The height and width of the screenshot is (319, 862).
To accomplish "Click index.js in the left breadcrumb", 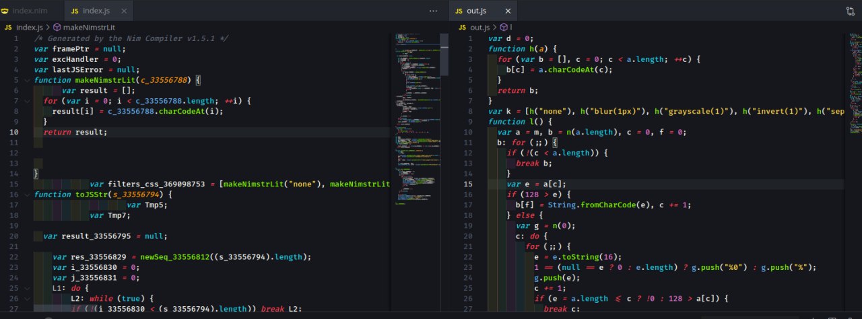I will coord(29,28).
